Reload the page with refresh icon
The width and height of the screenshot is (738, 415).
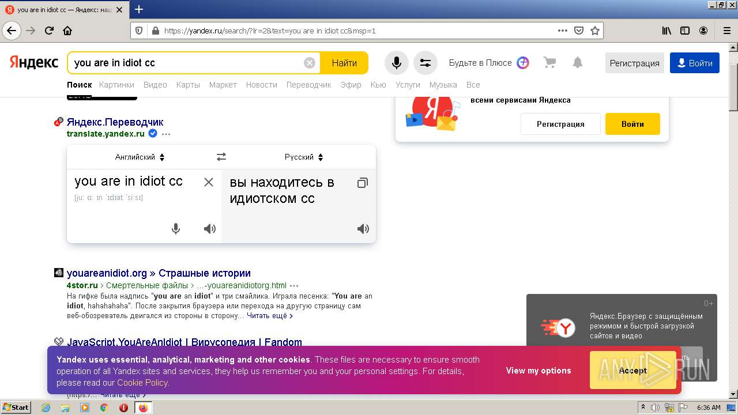point(49,31)
